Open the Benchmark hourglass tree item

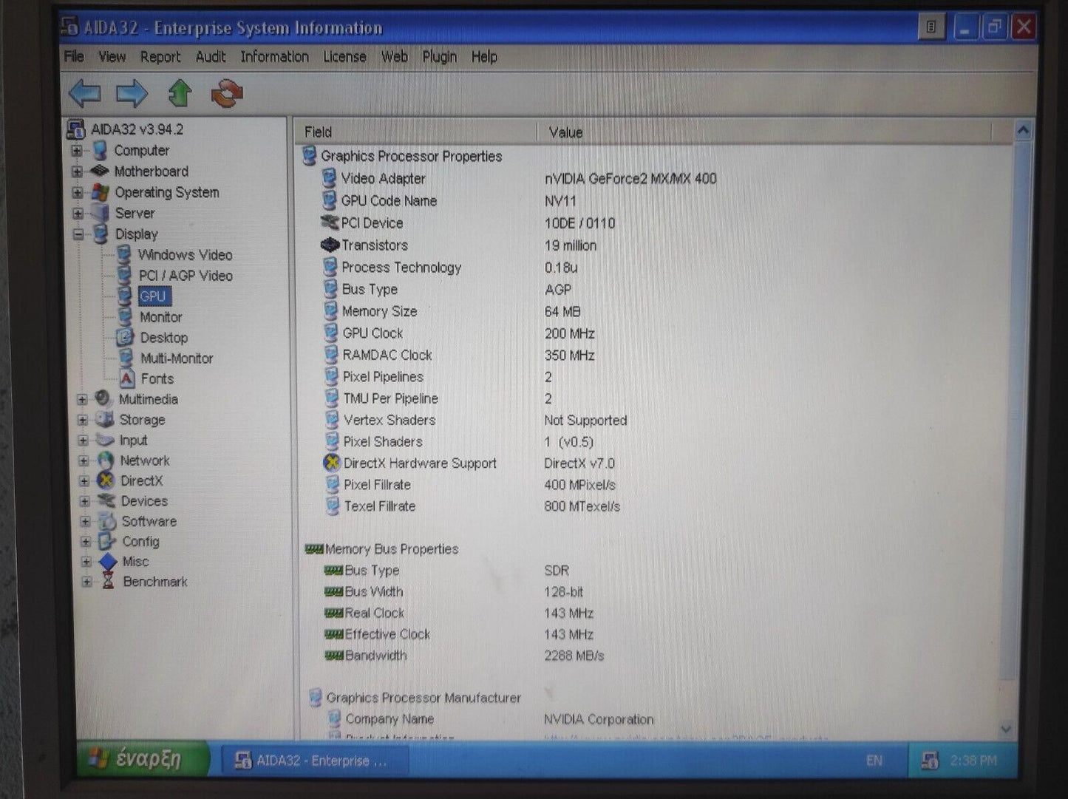[x=154, y=582]
